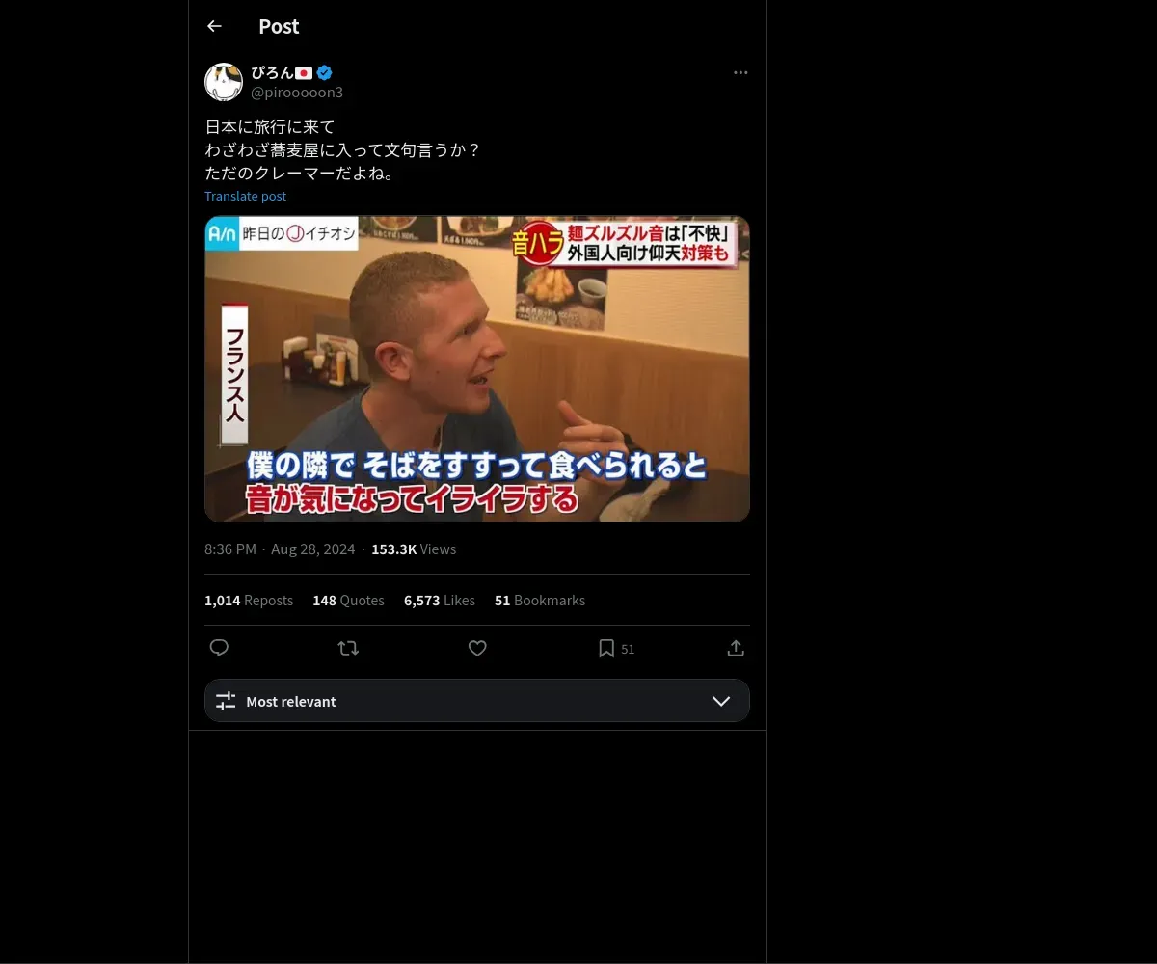Image resolution: width=1157 pixels, height=964 pixels.
Task: Open the news video thumbnail image
Action: (x=477, y=368)
